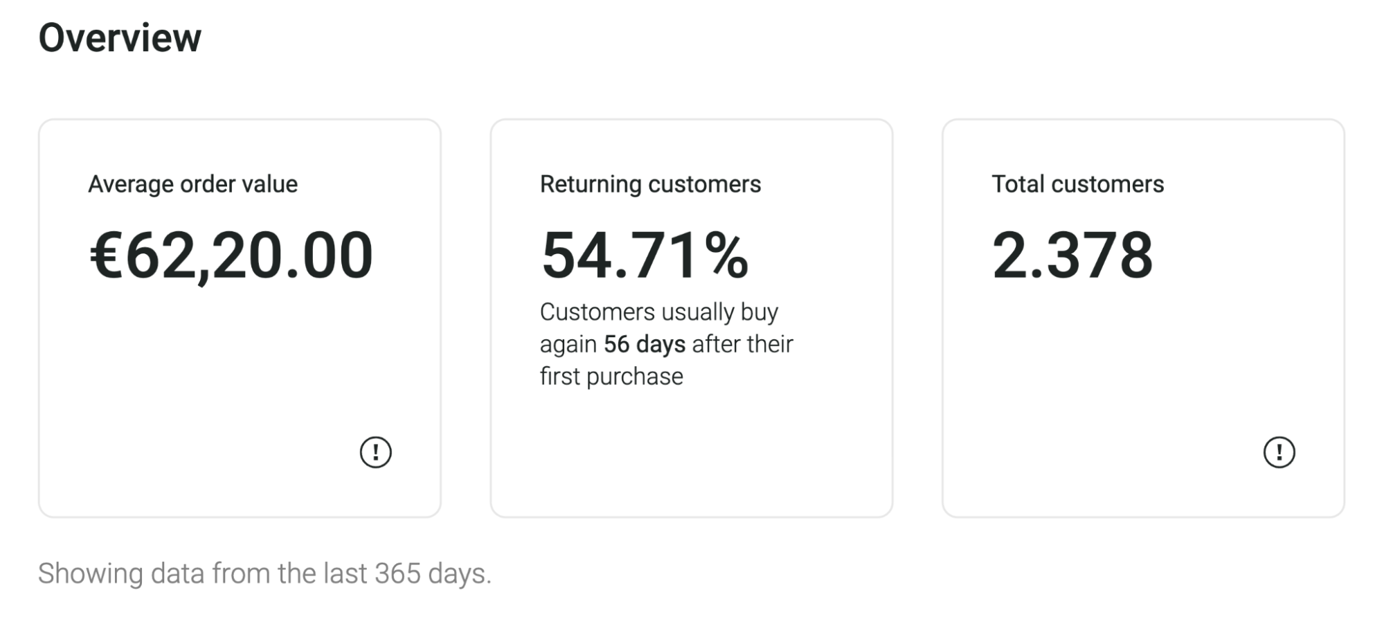
Task: Click 'Showing data from the last 365 days' note
Action: pyautogui.click(x=264, y=573)
